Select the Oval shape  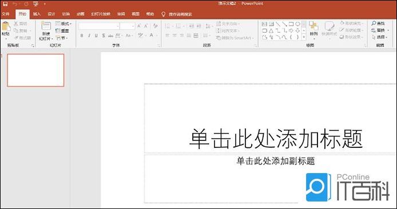coord(297,24)
